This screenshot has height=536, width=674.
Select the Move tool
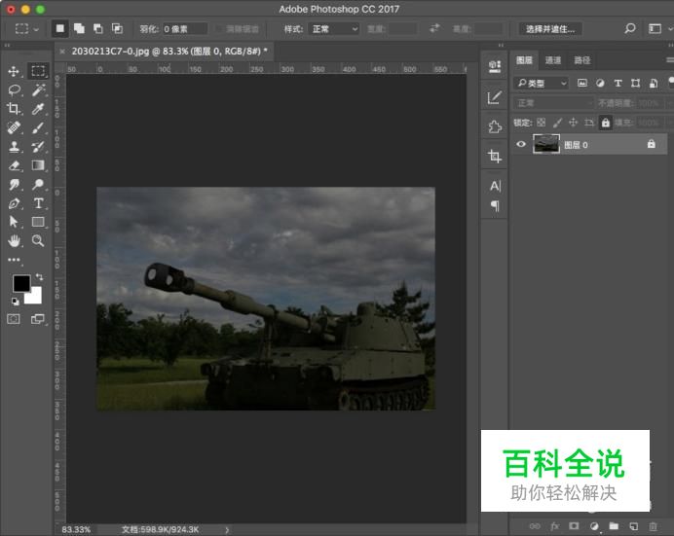click(14, 71)
